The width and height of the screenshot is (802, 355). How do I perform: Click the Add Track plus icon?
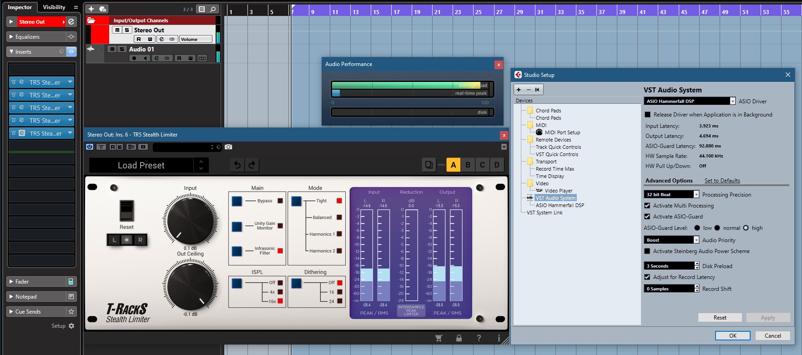pos(91,9)
